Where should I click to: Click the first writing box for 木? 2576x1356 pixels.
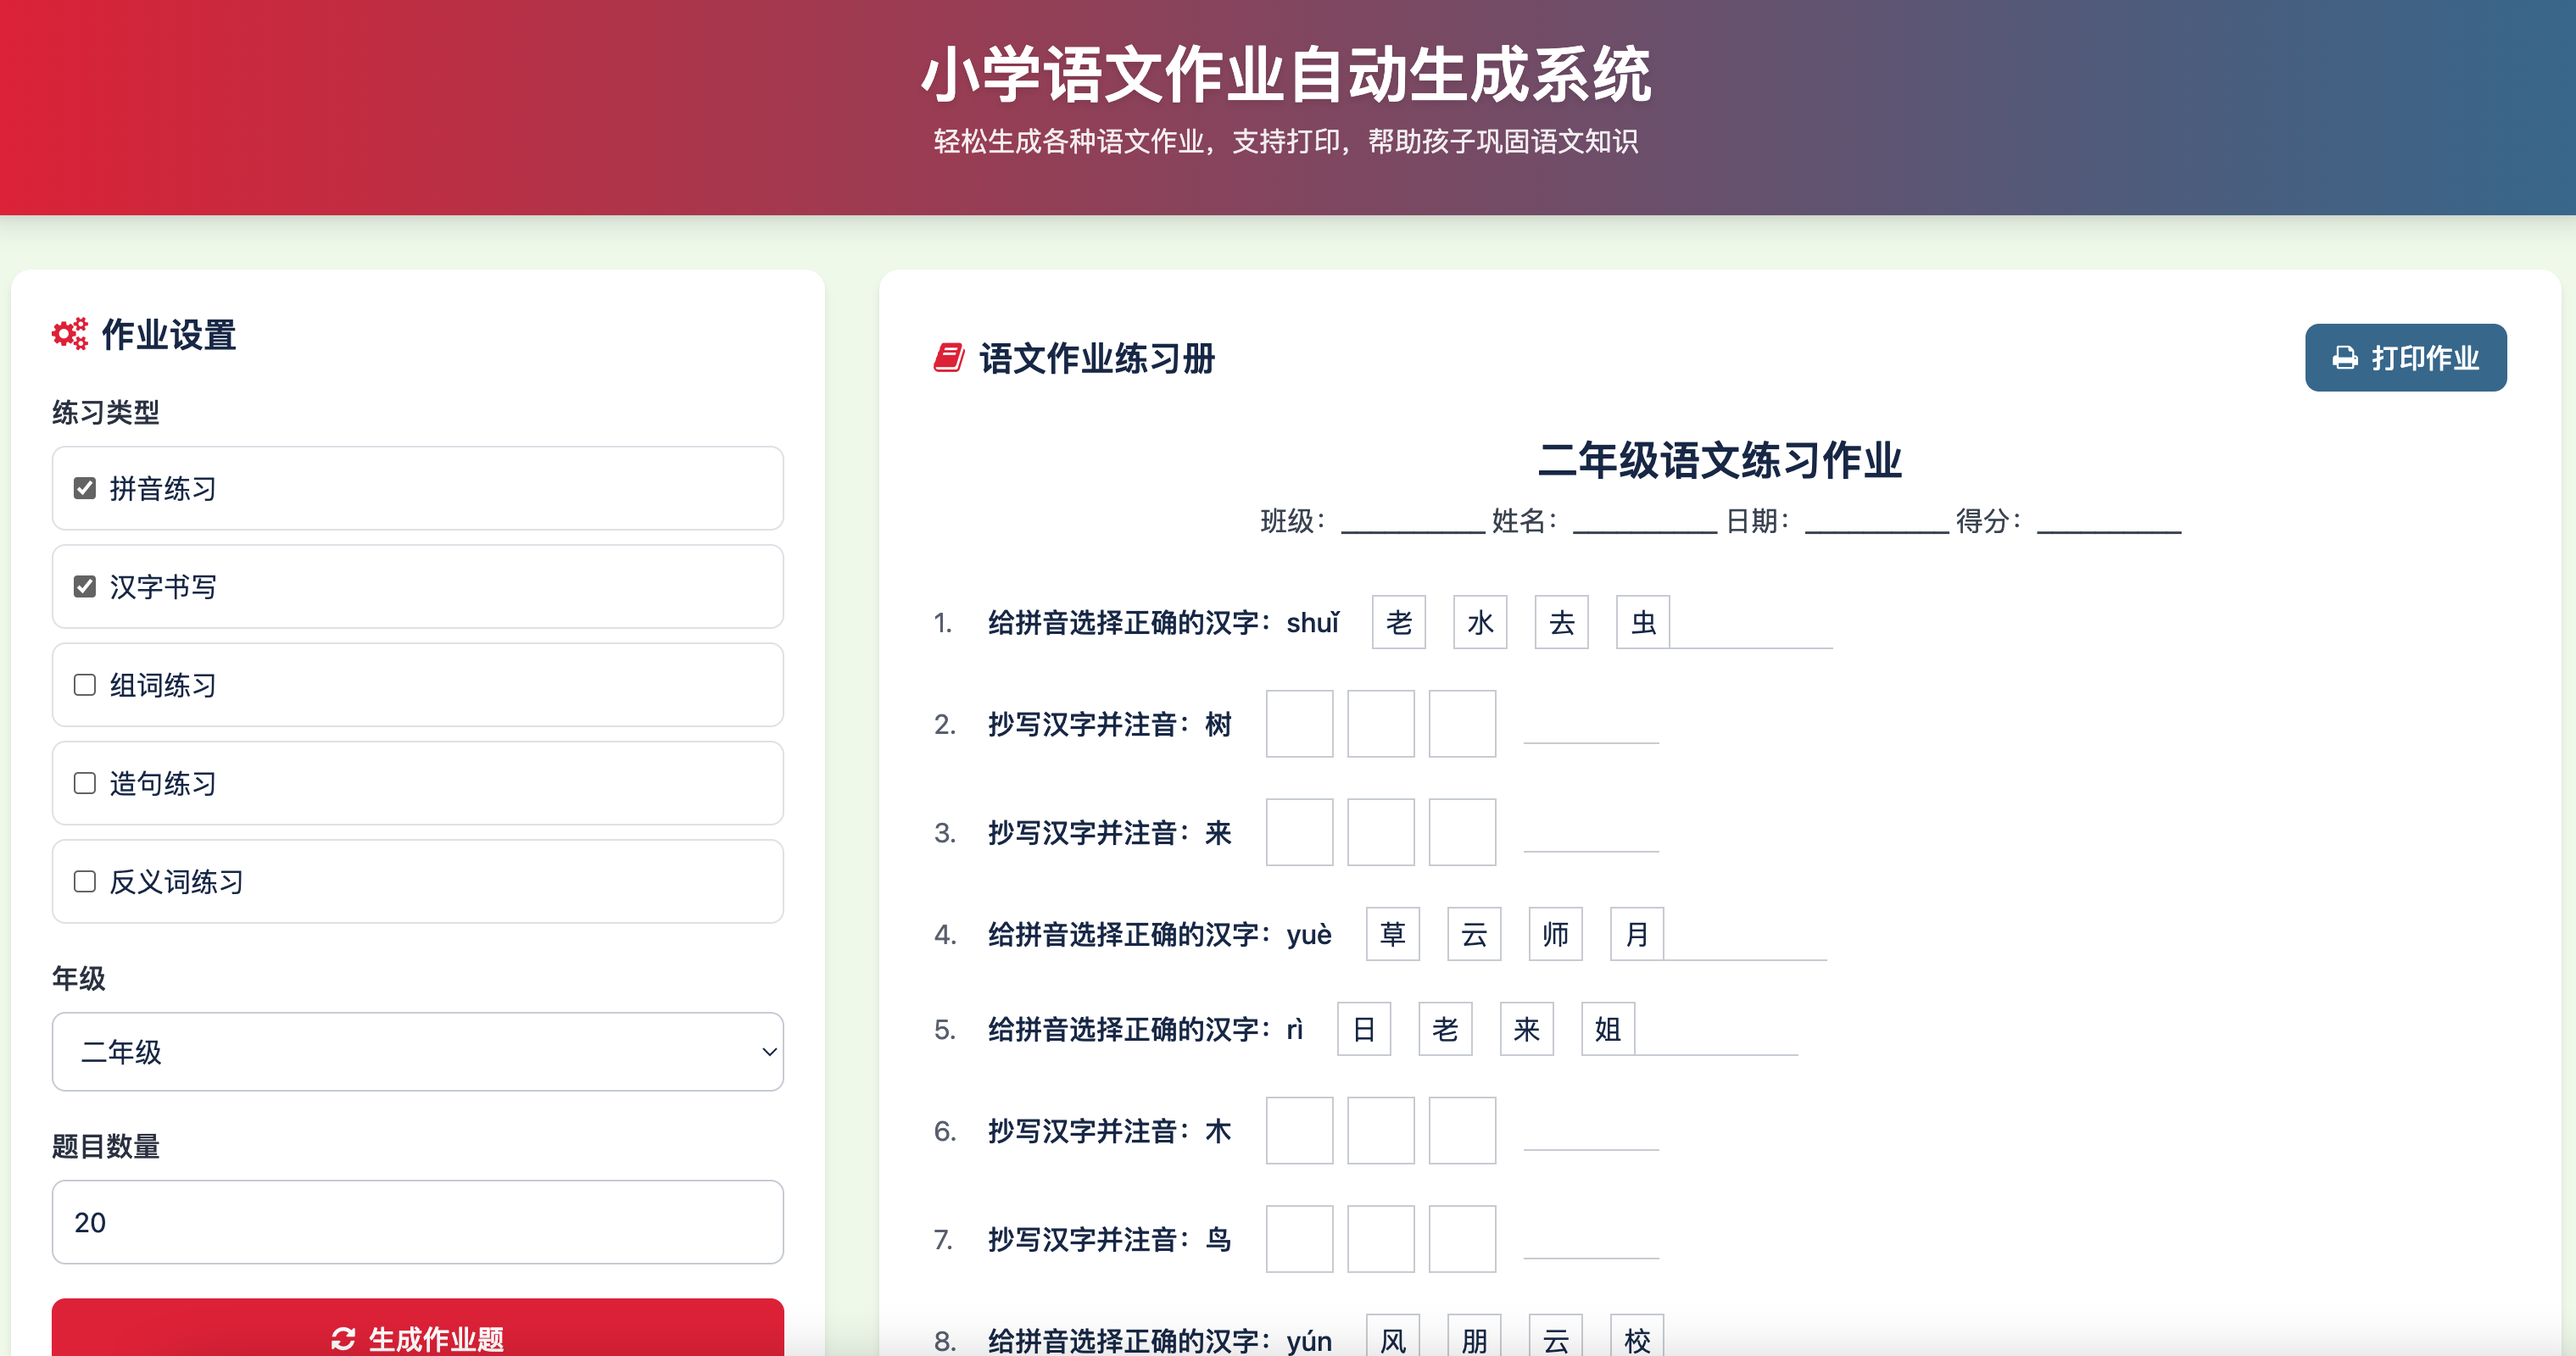(x=1300, y=1131)
